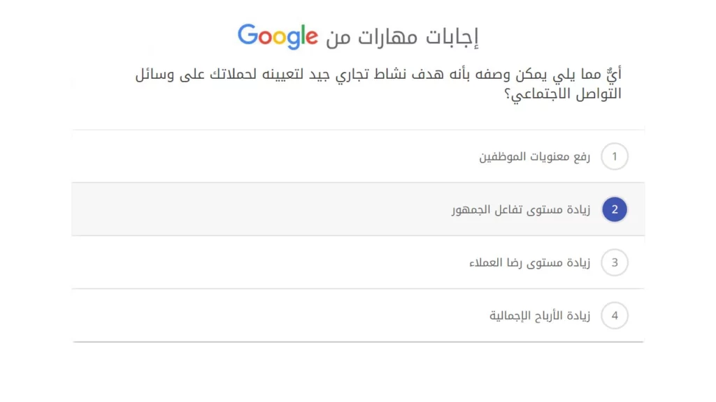Image resolution: width=716 pixels, height=402 pixels.
Task: Click the highlighted blue circle numbered 2
Action: tap(614, 209)
